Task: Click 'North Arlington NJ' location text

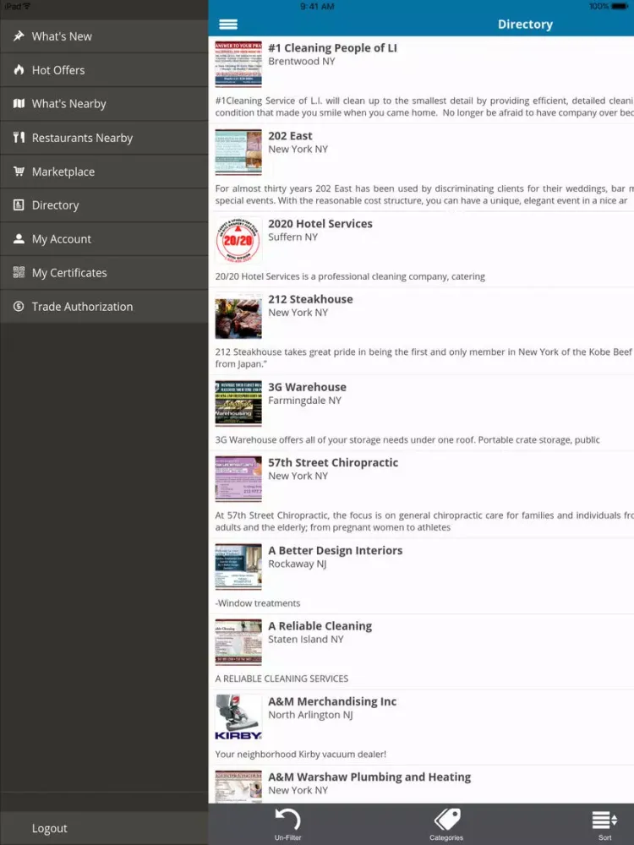Action: tap(310, 715)
